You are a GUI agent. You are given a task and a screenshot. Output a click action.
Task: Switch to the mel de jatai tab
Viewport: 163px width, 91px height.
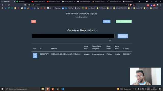69,2
